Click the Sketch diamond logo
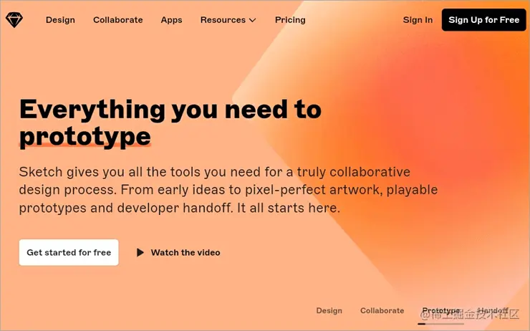The image size is (530, 331). coord(14,20)
